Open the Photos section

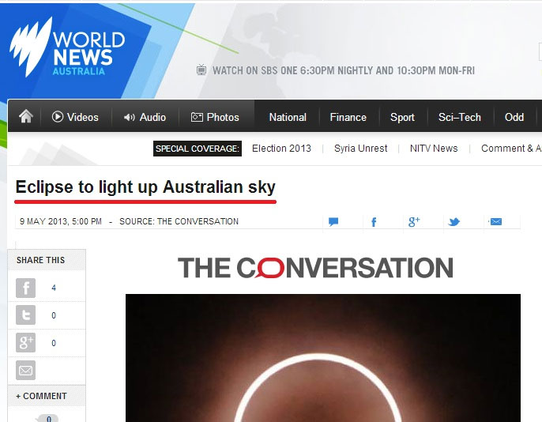click(215, 117)
